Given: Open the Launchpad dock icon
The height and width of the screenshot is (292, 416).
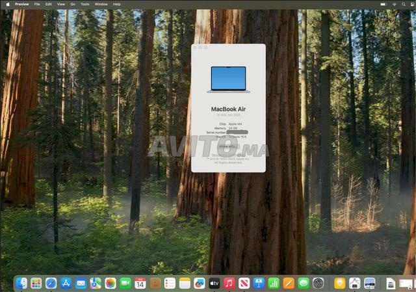Looking at the screenshot, I should tap(36, 283).
